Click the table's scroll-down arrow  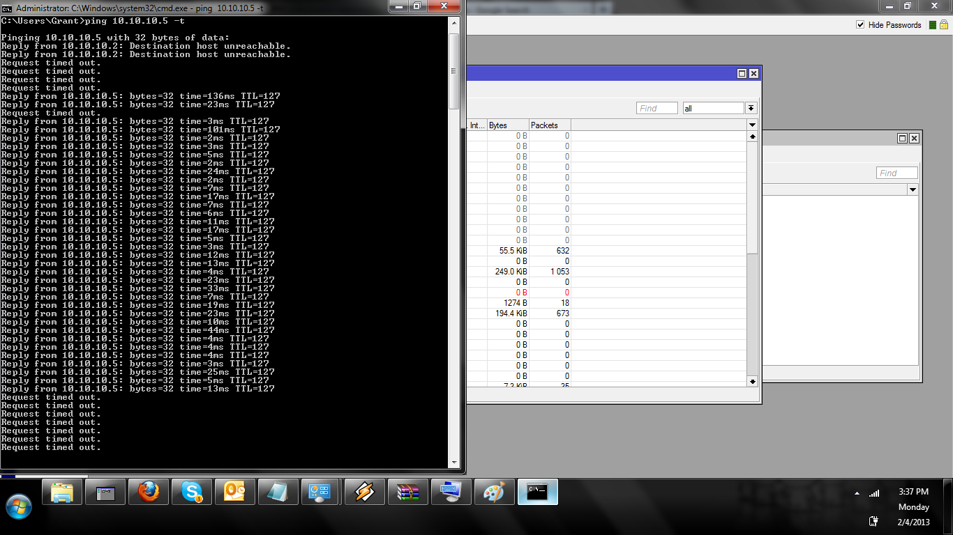(x=752, y=381)
